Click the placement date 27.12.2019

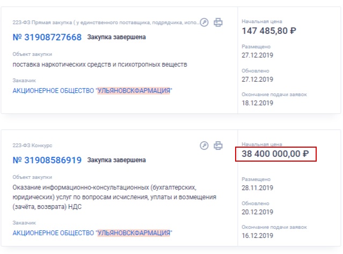(257, 55)
